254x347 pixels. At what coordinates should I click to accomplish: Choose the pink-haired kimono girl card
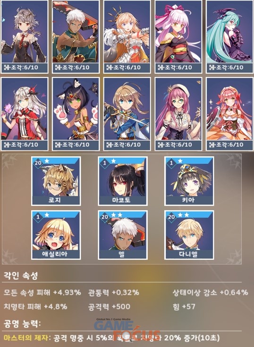(178, 36)
